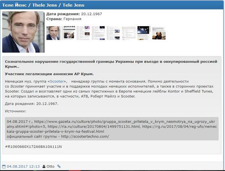Open the fifth gallery thumbnail
The image size is (225, 171).
tap(114, 33)
